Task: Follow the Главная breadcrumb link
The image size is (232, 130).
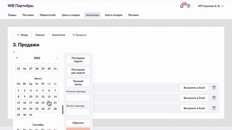Action: point(40,35)
